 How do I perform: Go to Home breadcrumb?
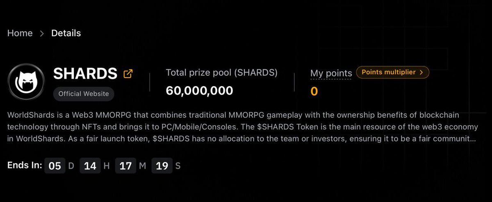pyautogui.click(x=20, y=33)
